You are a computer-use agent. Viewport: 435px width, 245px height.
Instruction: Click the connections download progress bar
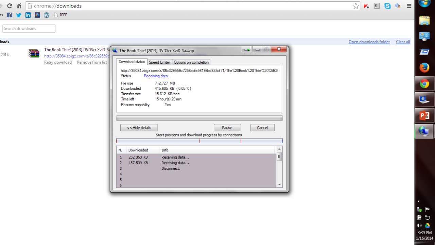199,141
